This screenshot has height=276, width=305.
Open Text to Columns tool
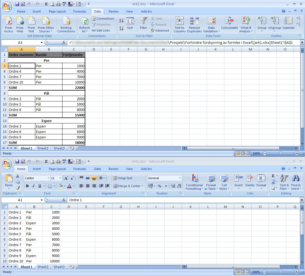click(x=180, y=21)
